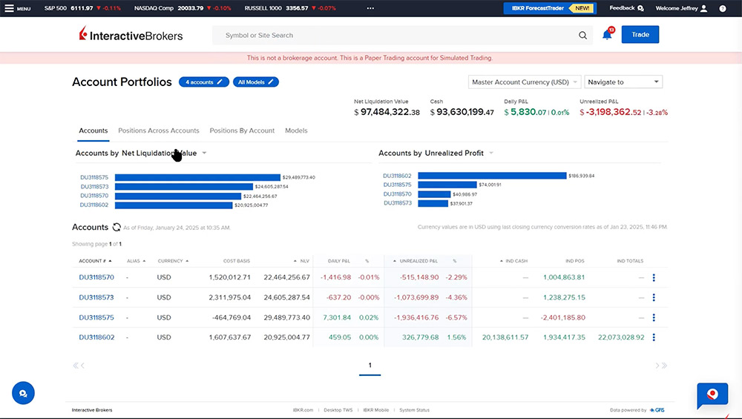Click the NASDAQ Comp ticker value
The height and width of the screenshot is (419, 742).
pos(191,8)
